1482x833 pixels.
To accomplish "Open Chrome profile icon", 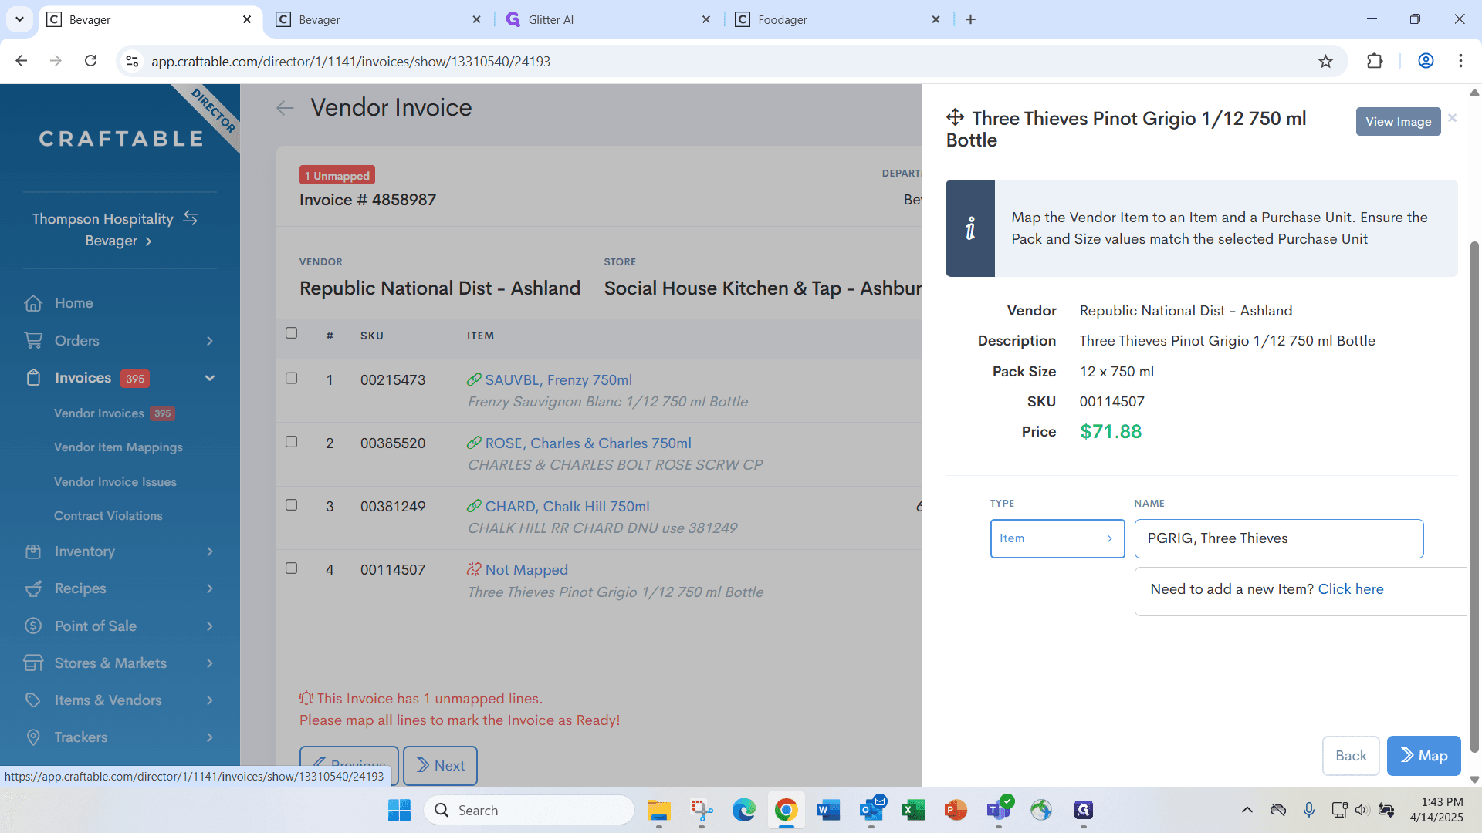I will [x=1426, y=61].
